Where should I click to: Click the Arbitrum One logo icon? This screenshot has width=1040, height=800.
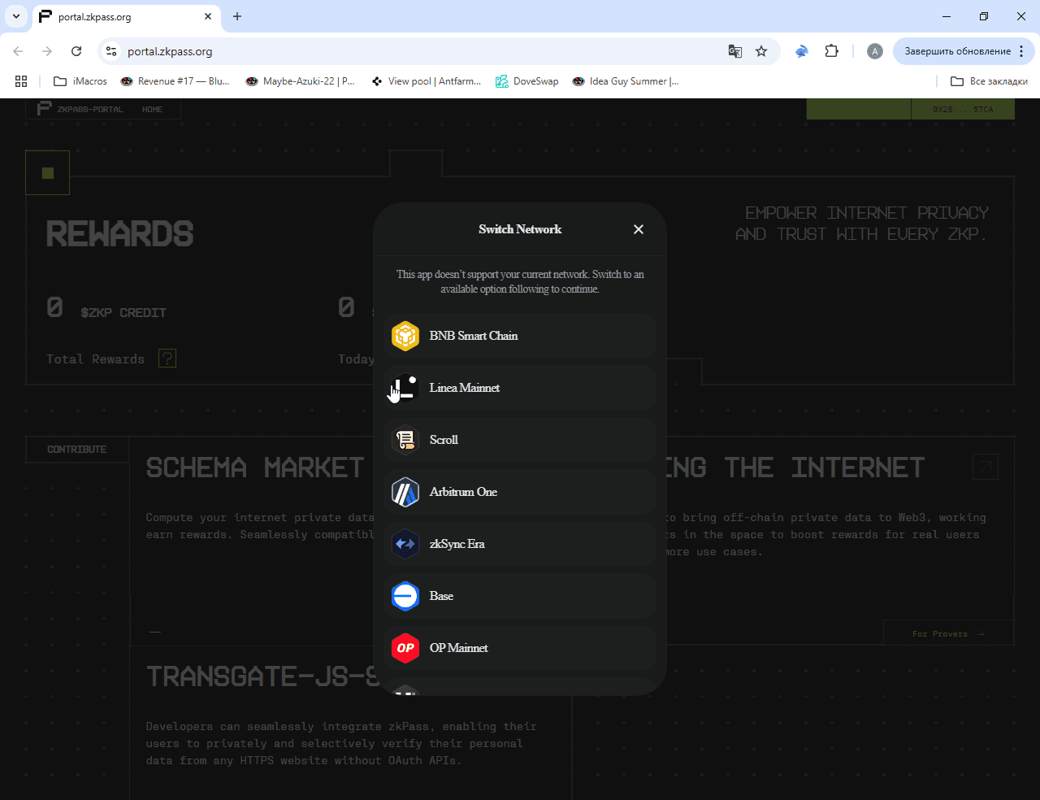click(x=405, y=492)
